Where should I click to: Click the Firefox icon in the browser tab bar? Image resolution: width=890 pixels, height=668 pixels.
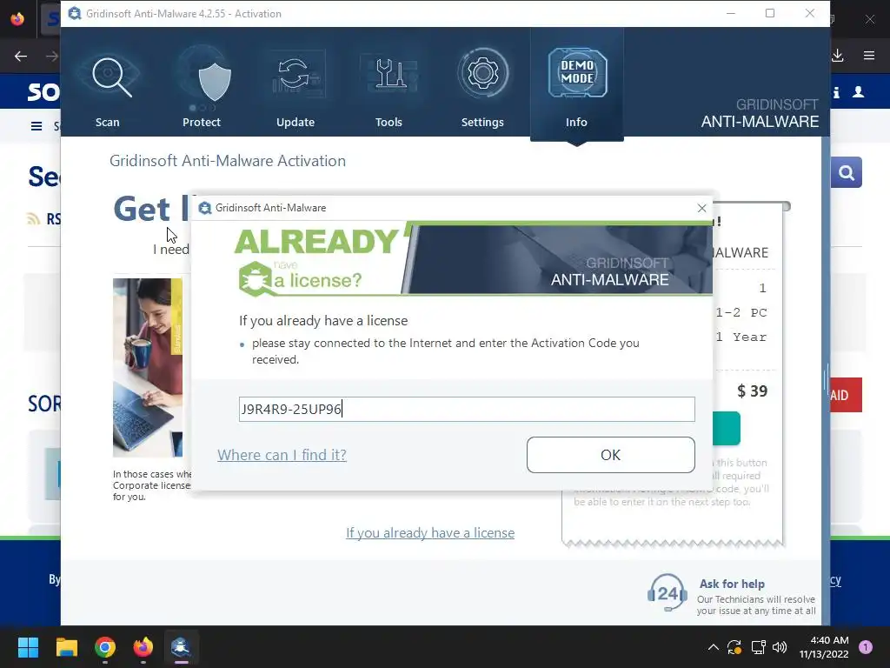(x=17, y=19)
